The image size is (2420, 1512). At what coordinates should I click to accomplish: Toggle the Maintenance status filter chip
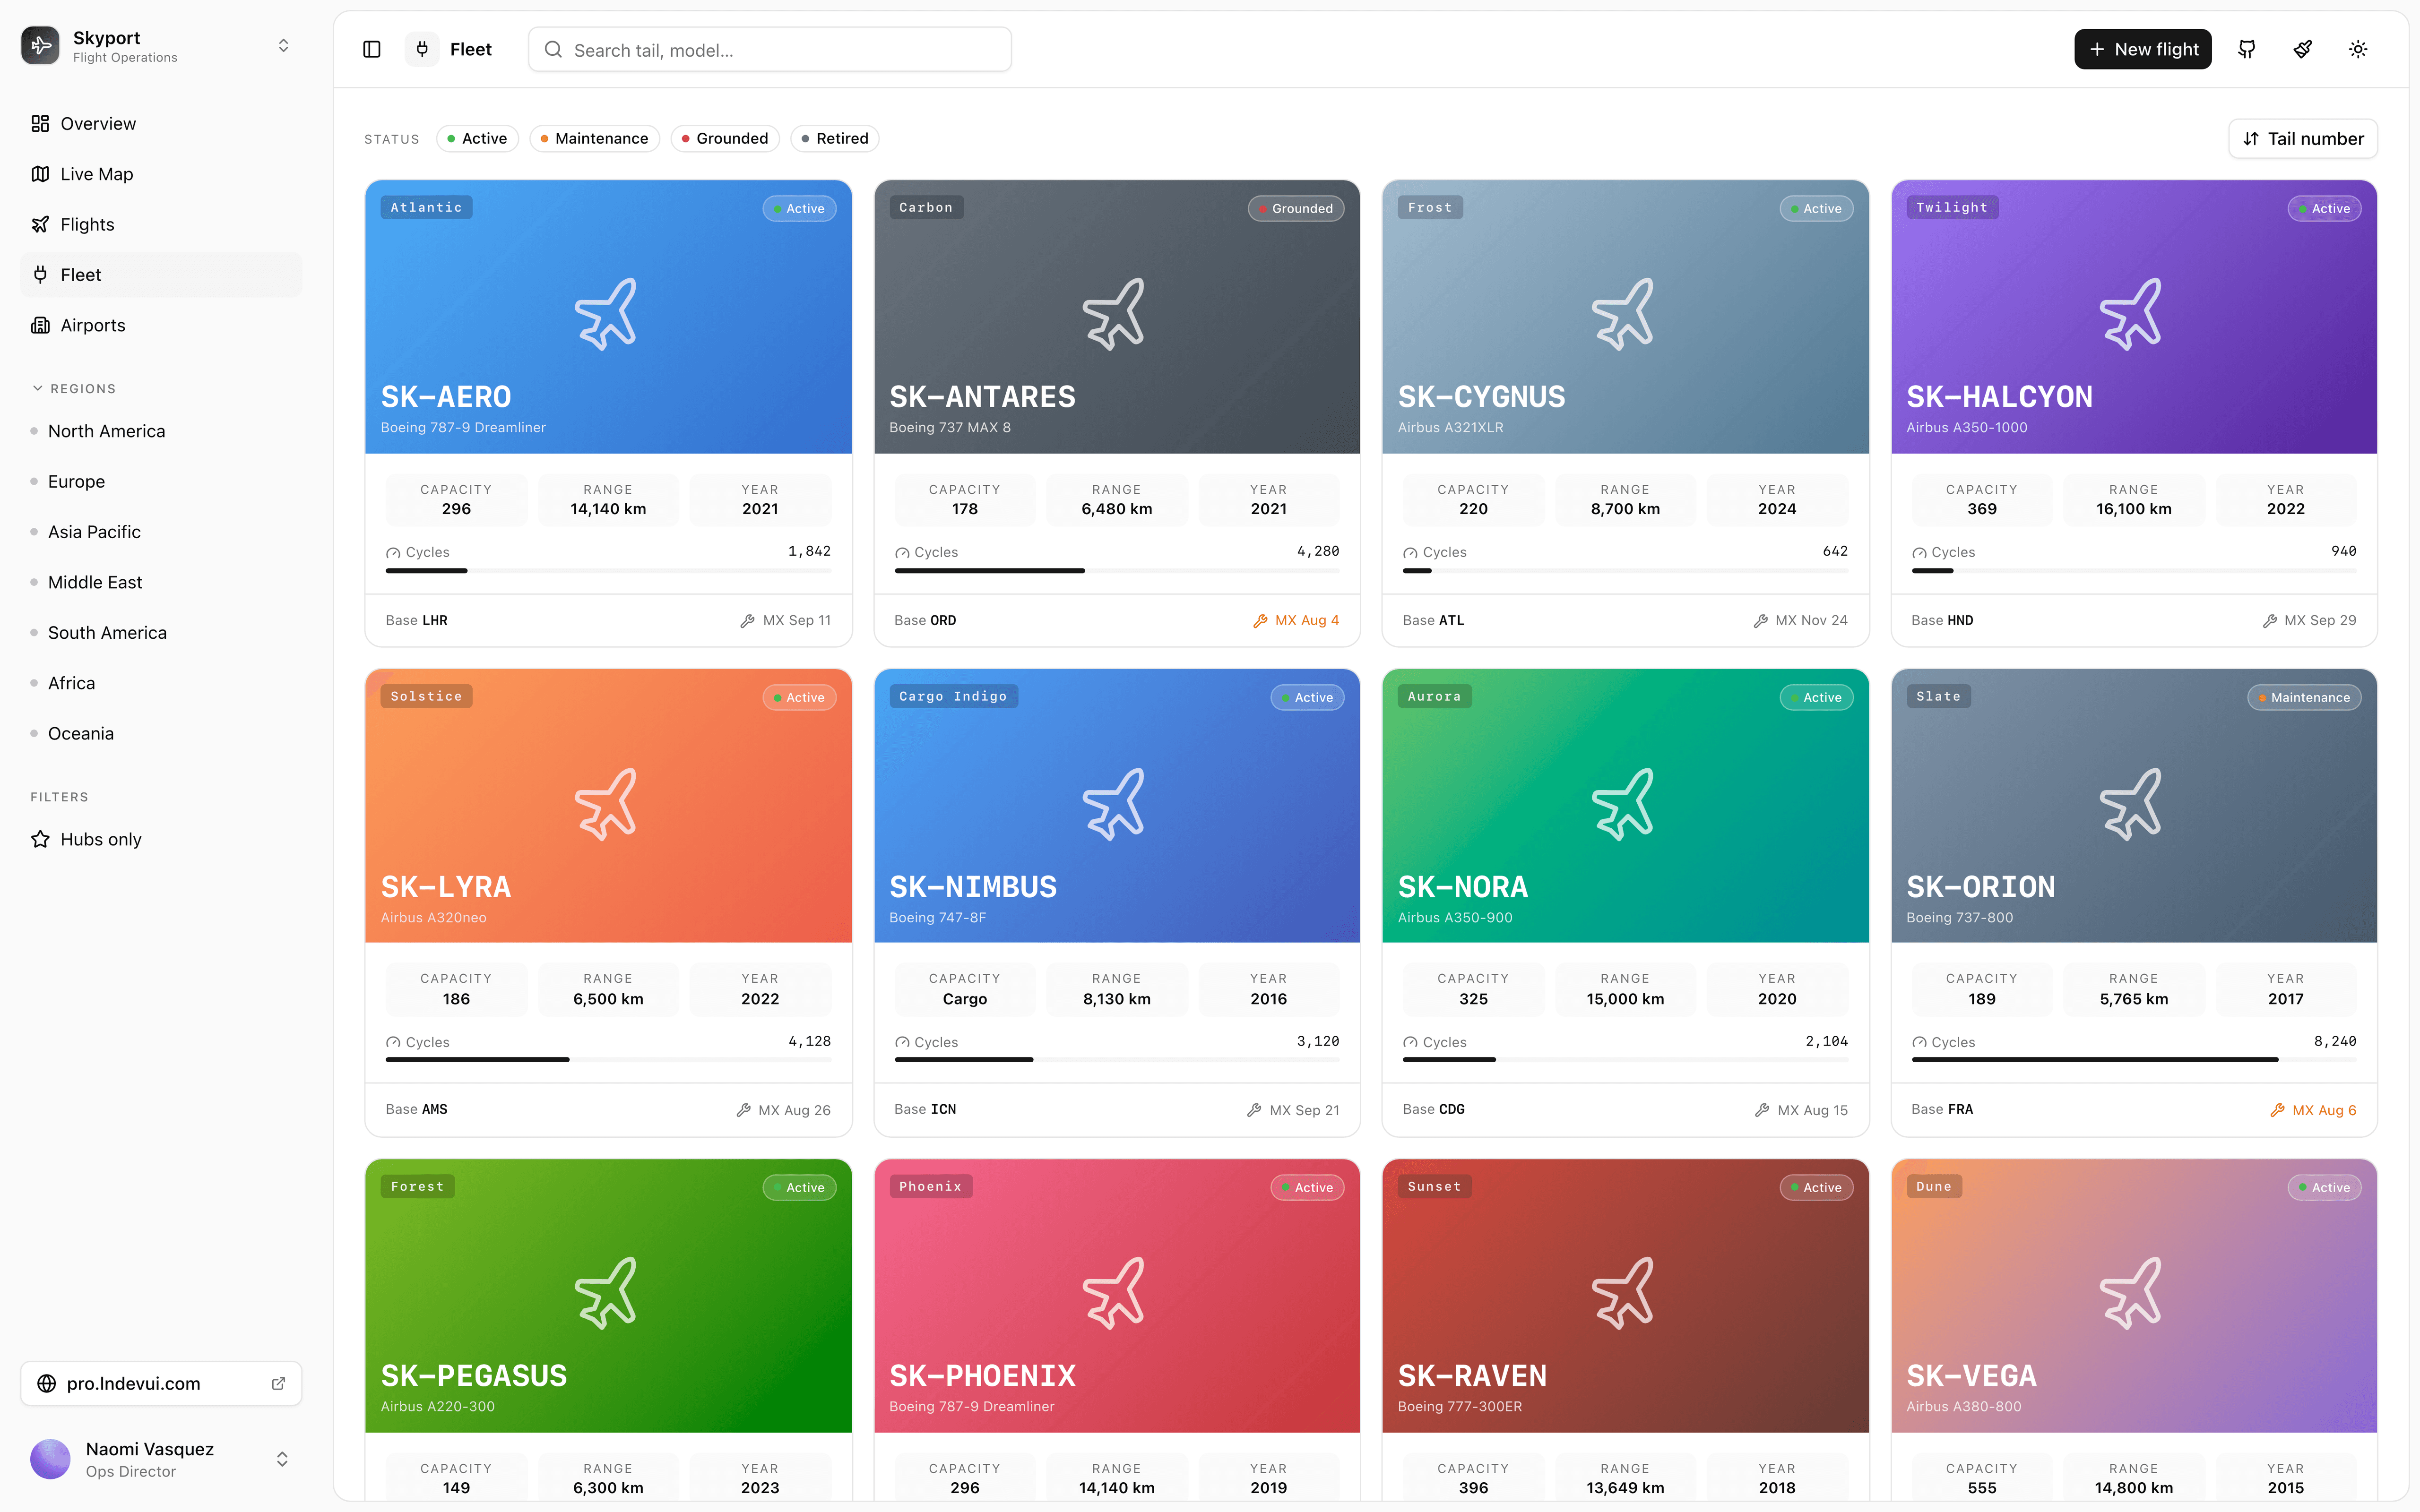pyautogui.click(x=594, y=138)
